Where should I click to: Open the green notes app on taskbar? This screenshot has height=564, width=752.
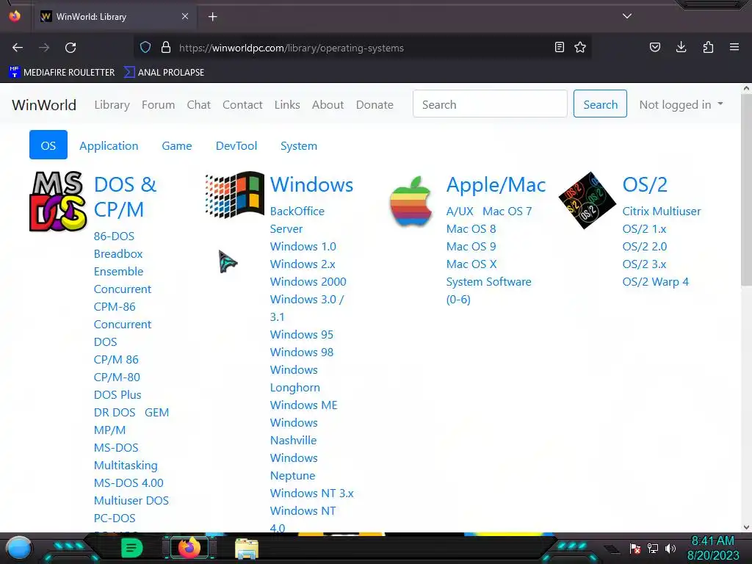[x=131, y=548]
